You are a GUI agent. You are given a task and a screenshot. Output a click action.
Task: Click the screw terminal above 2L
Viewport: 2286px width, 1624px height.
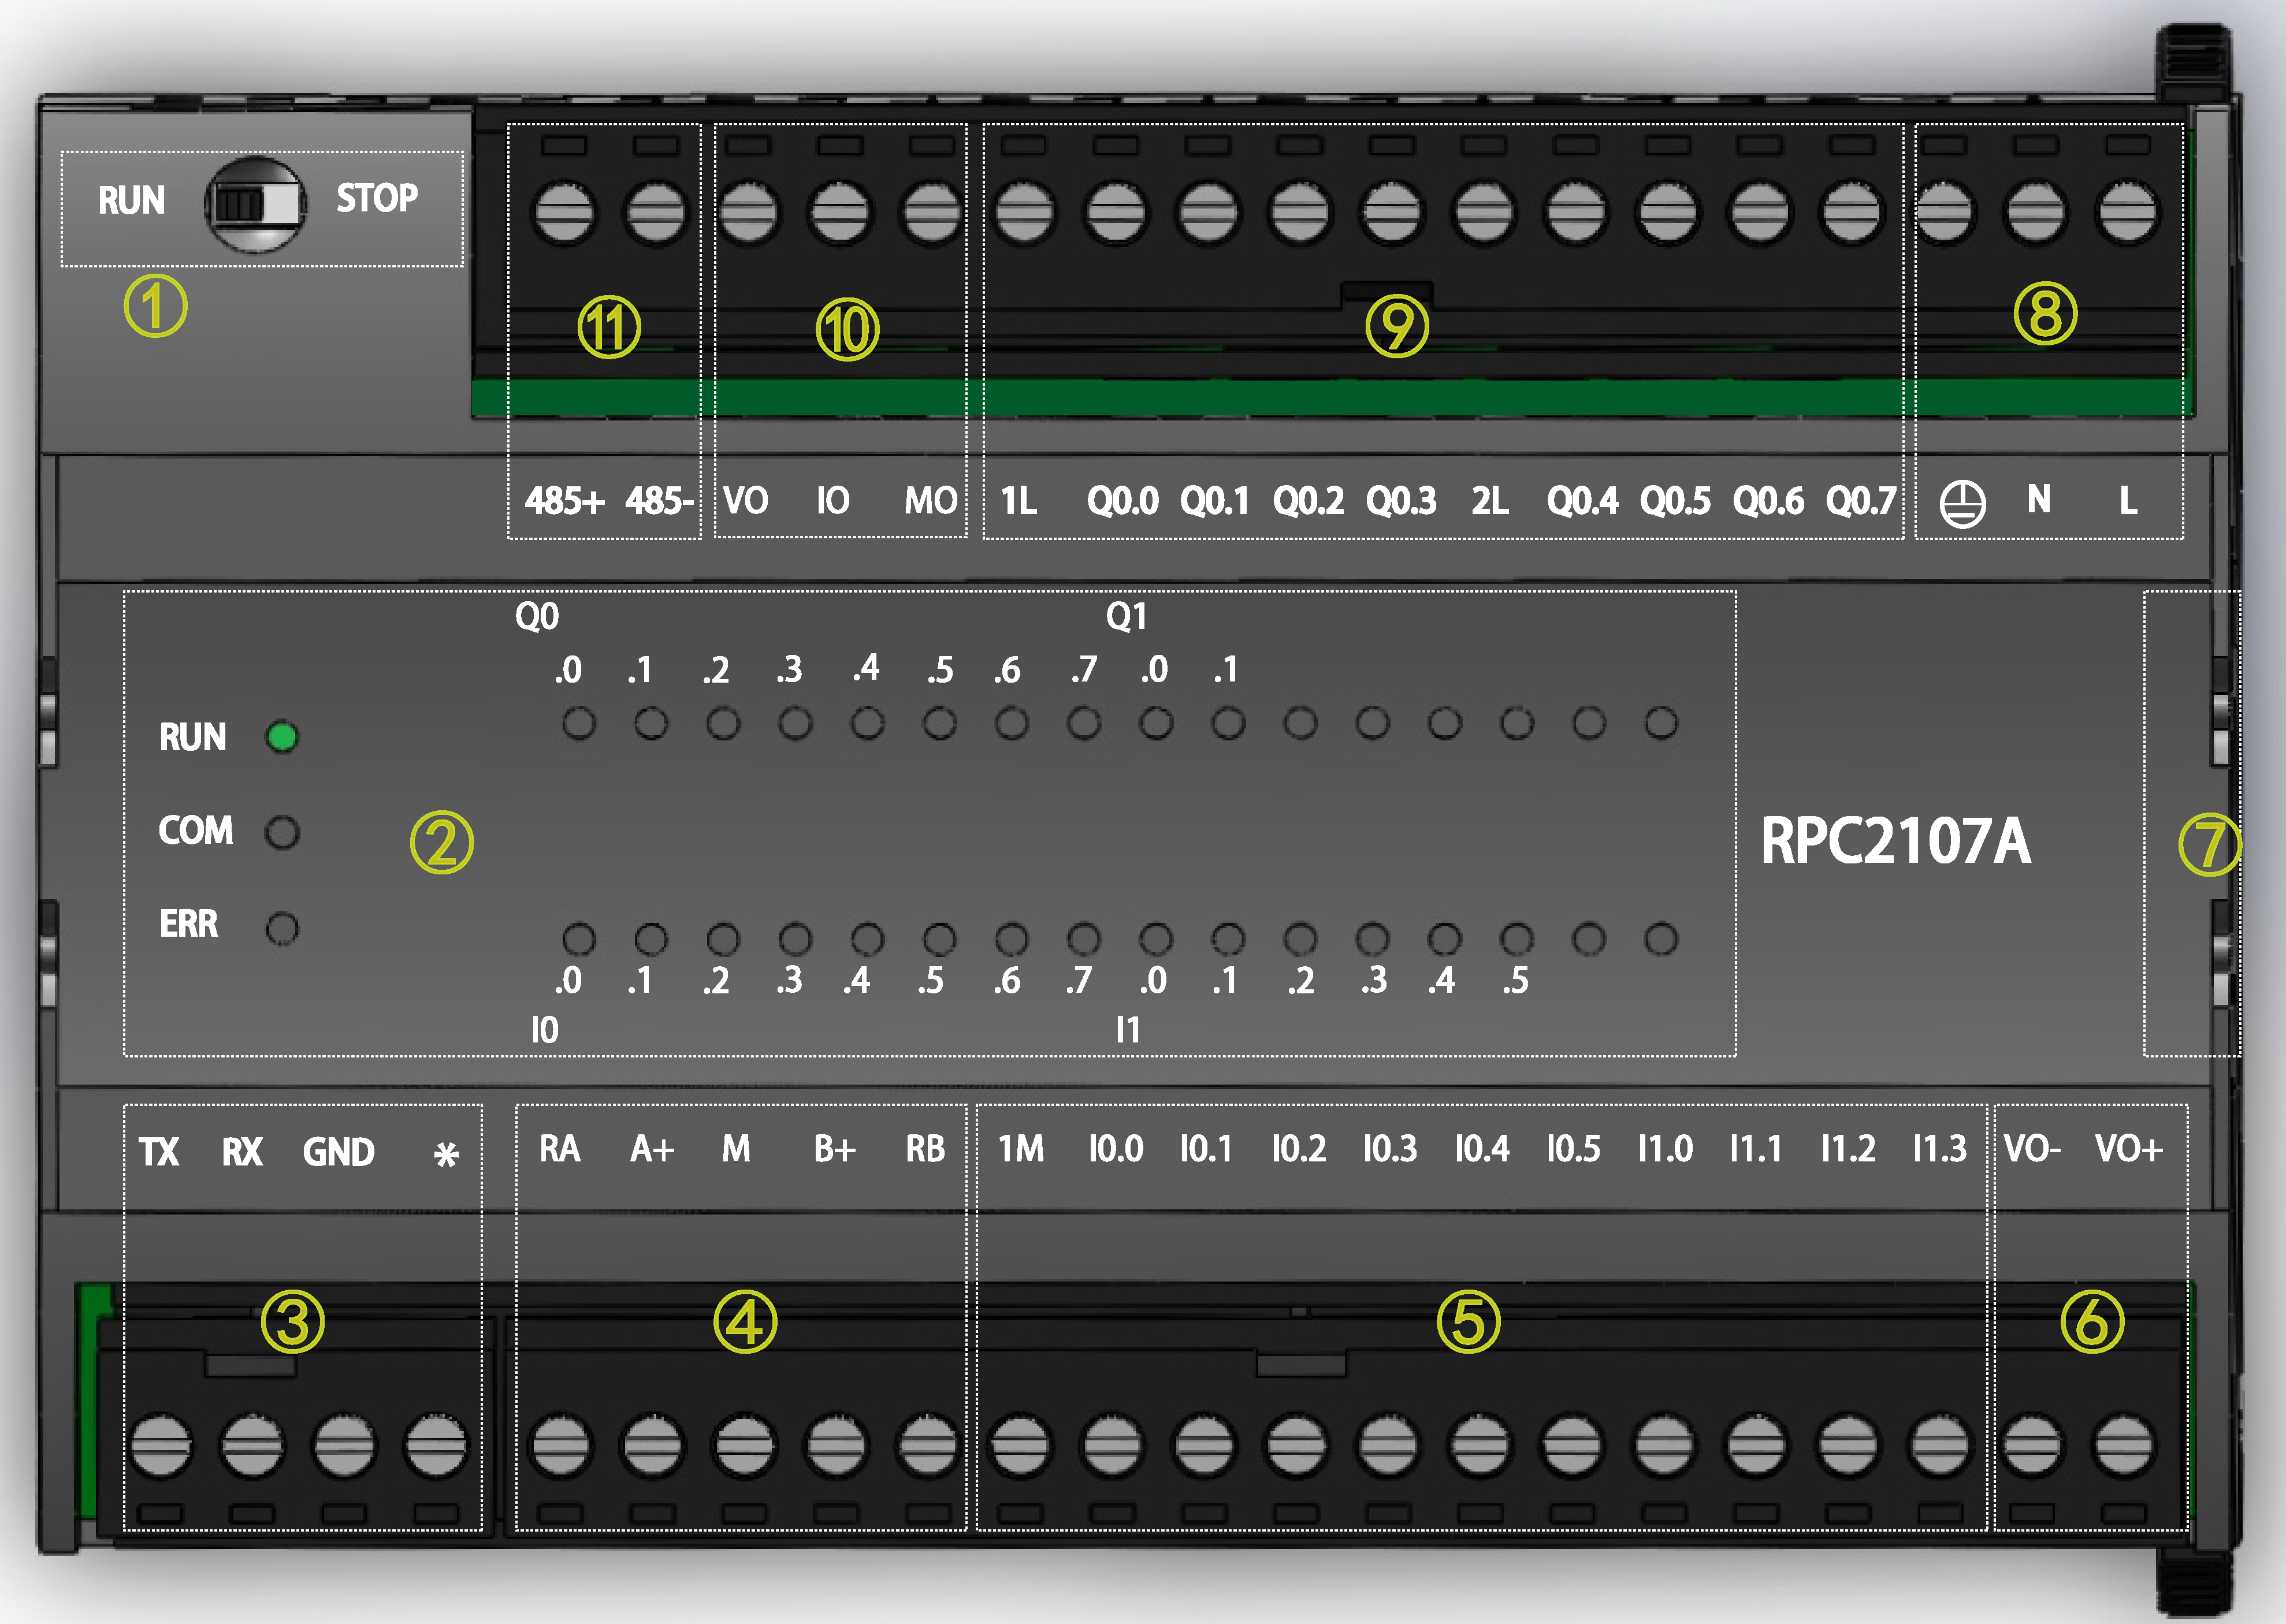click(1484, 212)
